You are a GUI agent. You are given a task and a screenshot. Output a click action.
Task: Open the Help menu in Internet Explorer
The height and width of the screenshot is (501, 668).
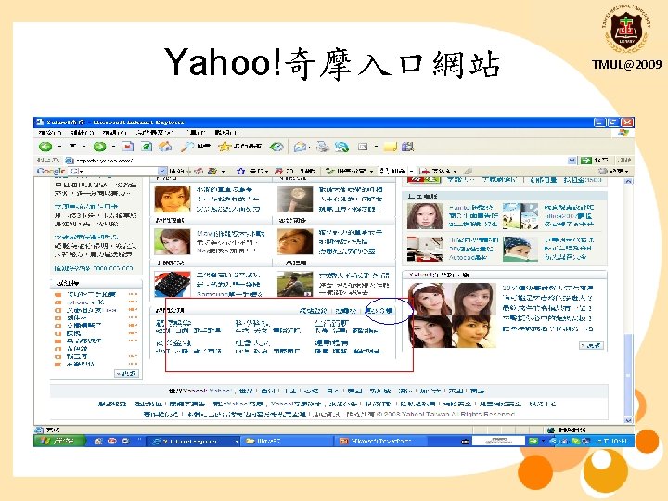[x=226, y=133]
